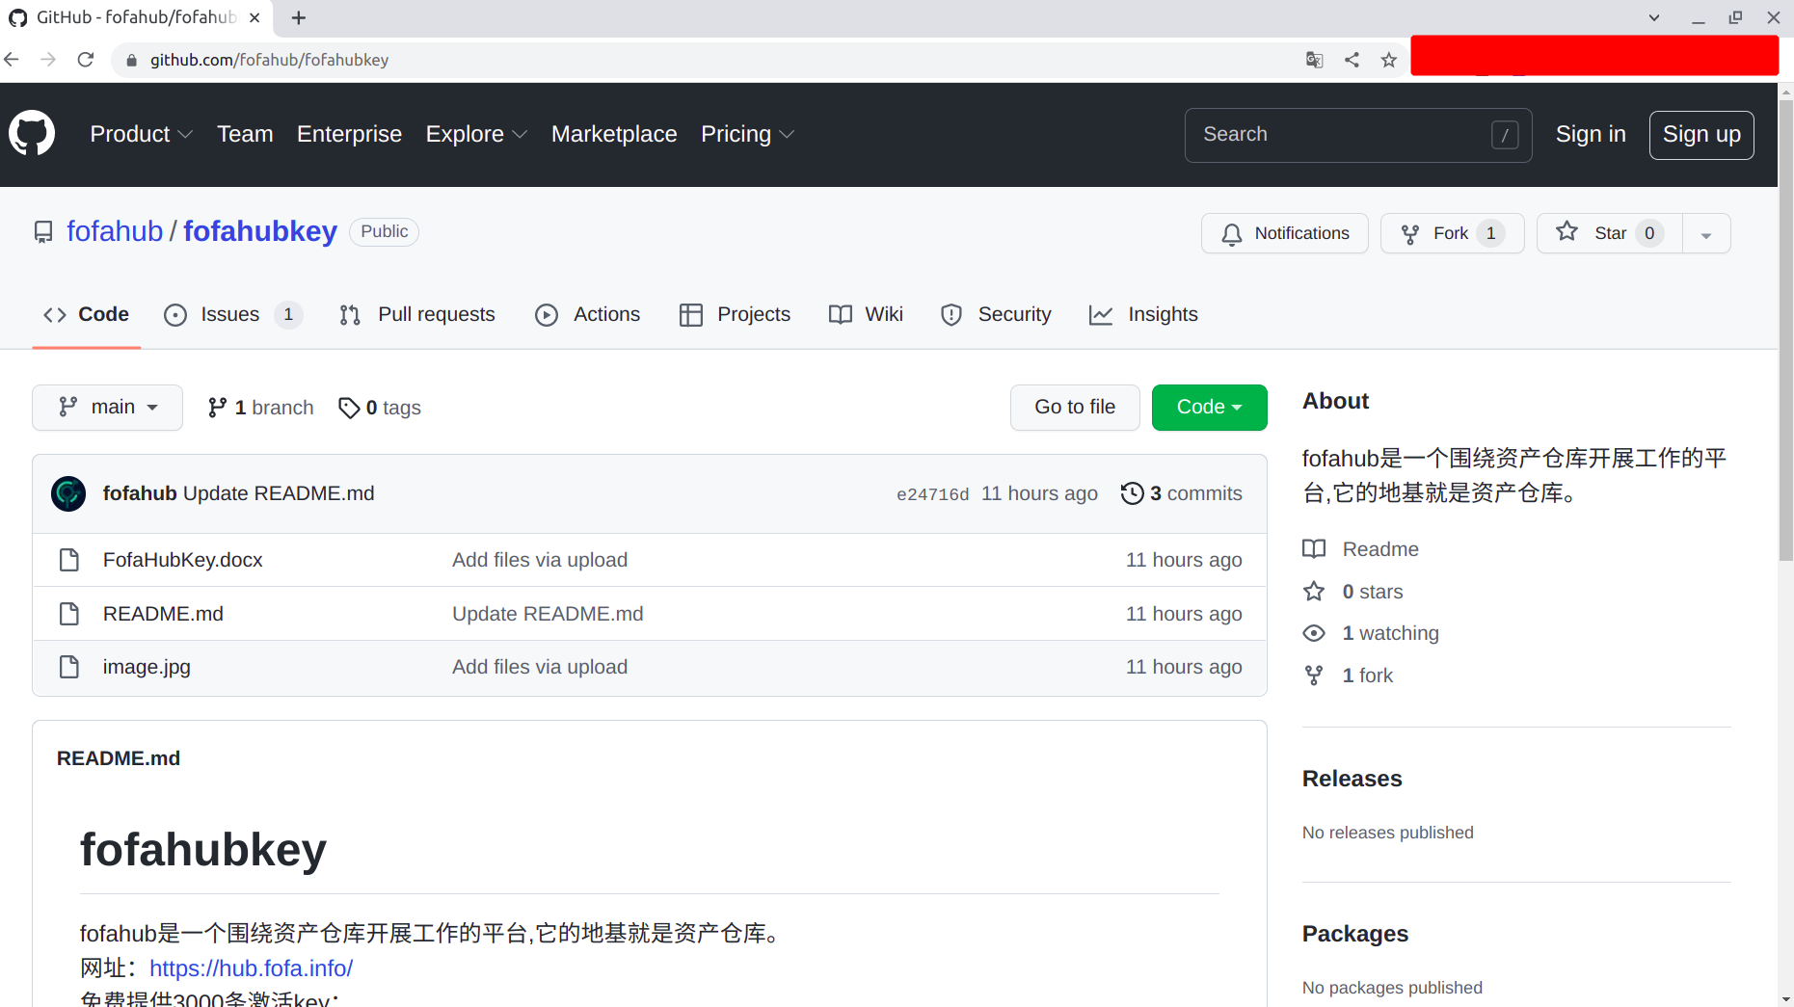This screenshot has height=1007, width=1794.
Task: Click the Sign up button
Action: tap(1700, 134)
